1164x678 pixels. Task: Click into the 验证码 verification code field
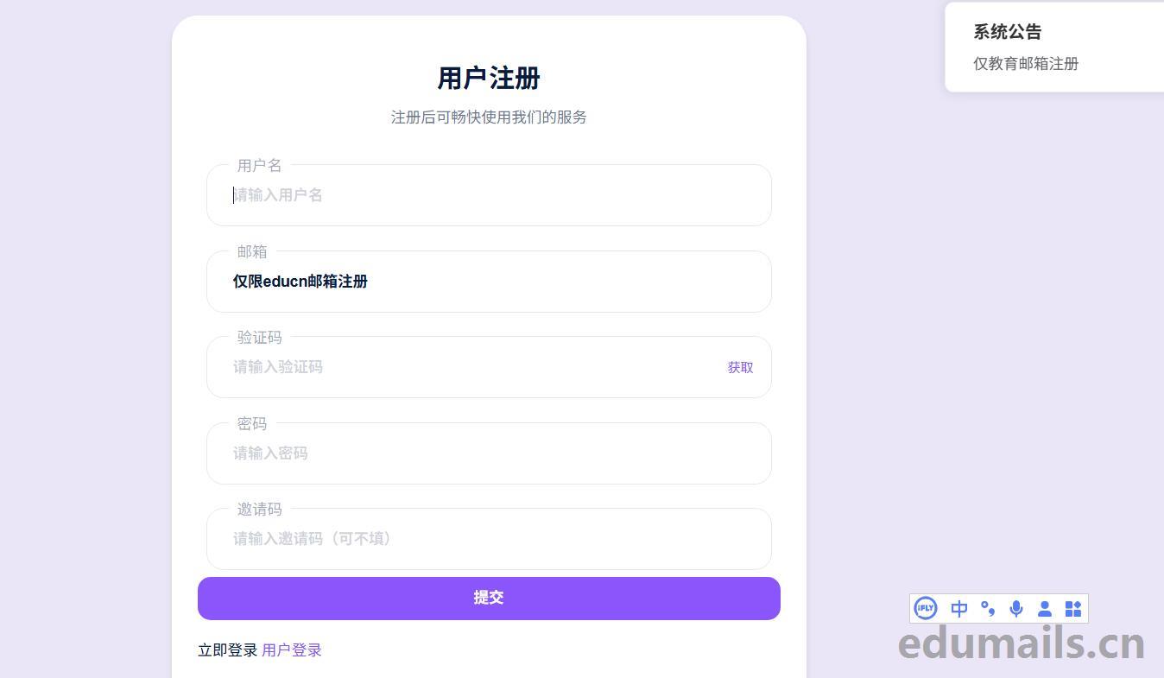click(466, 367)
